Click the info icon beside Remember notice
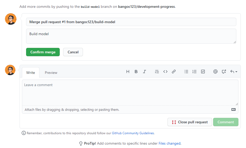Viewport: 246px width, 148px height. [24, 133]
